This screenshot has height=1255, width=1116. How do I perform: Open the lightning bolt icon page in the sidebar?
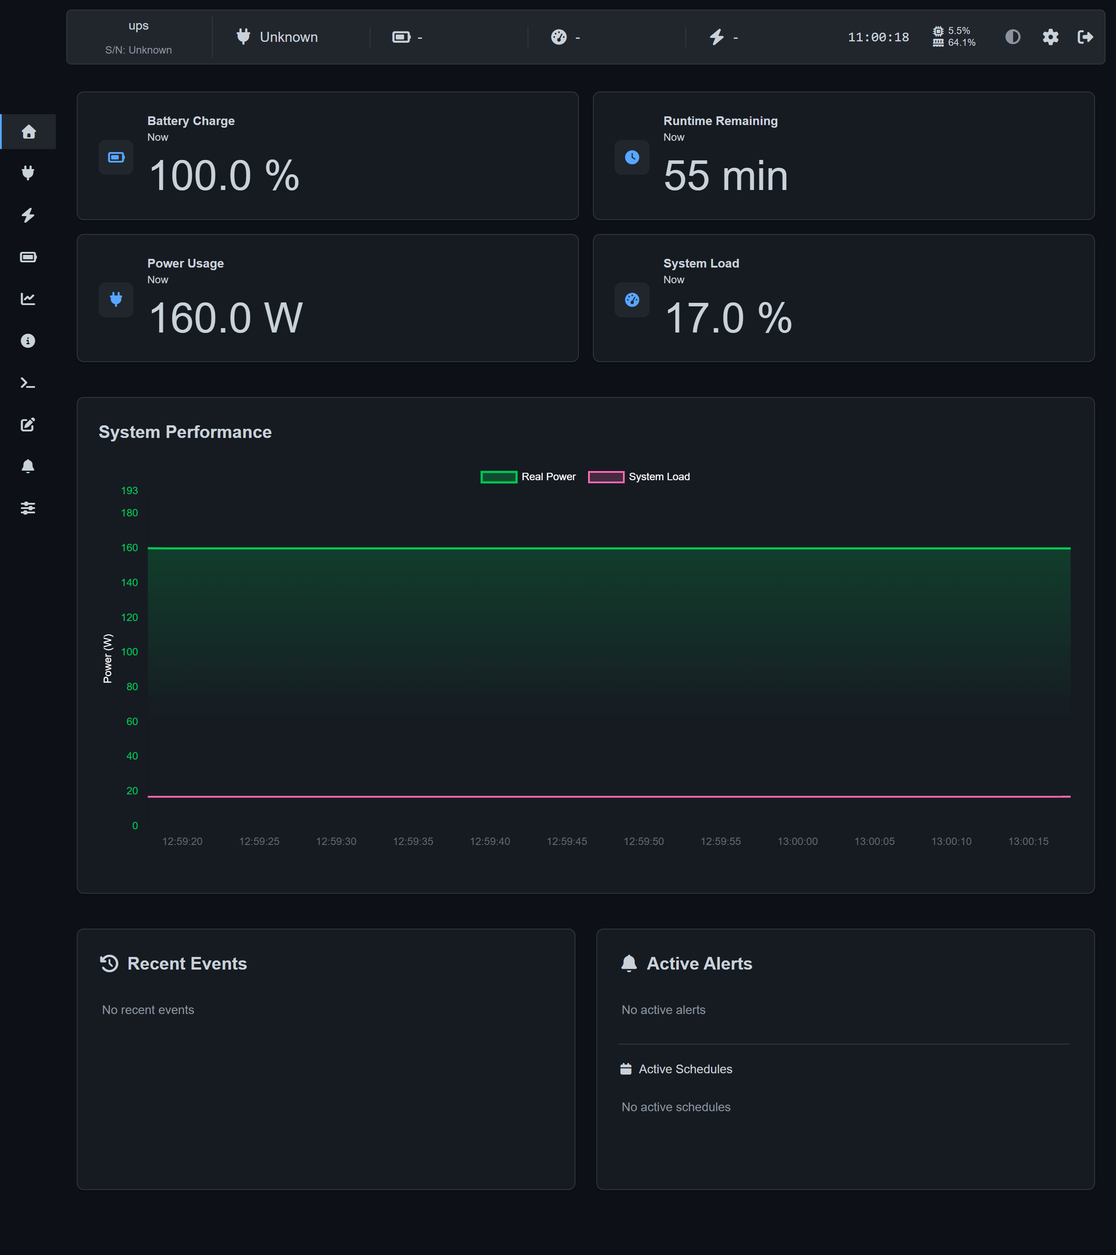(x=28, y=215)
